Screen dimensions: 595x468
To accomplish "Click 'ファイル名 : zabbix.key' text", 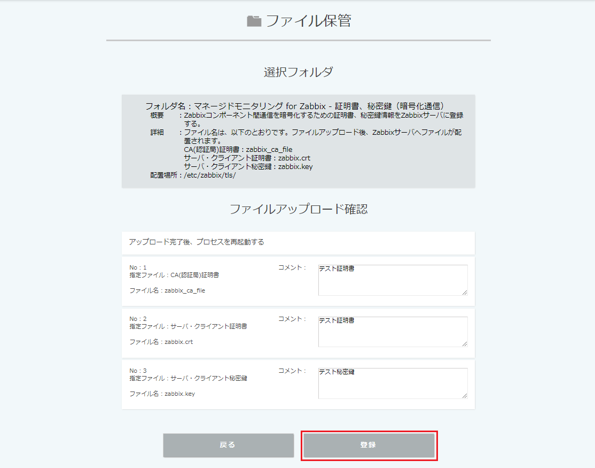I will tap(162, 394).
